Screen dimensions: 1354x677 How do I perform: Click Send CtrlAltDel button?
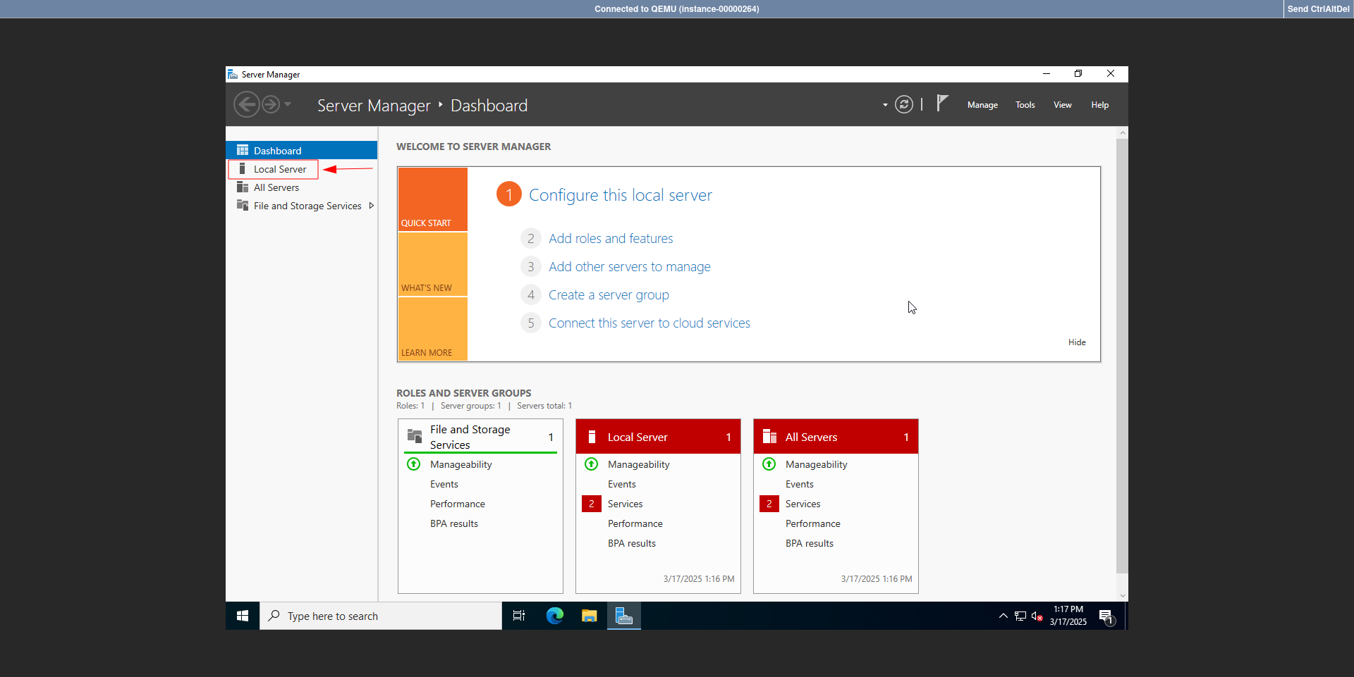point(1318,9)
